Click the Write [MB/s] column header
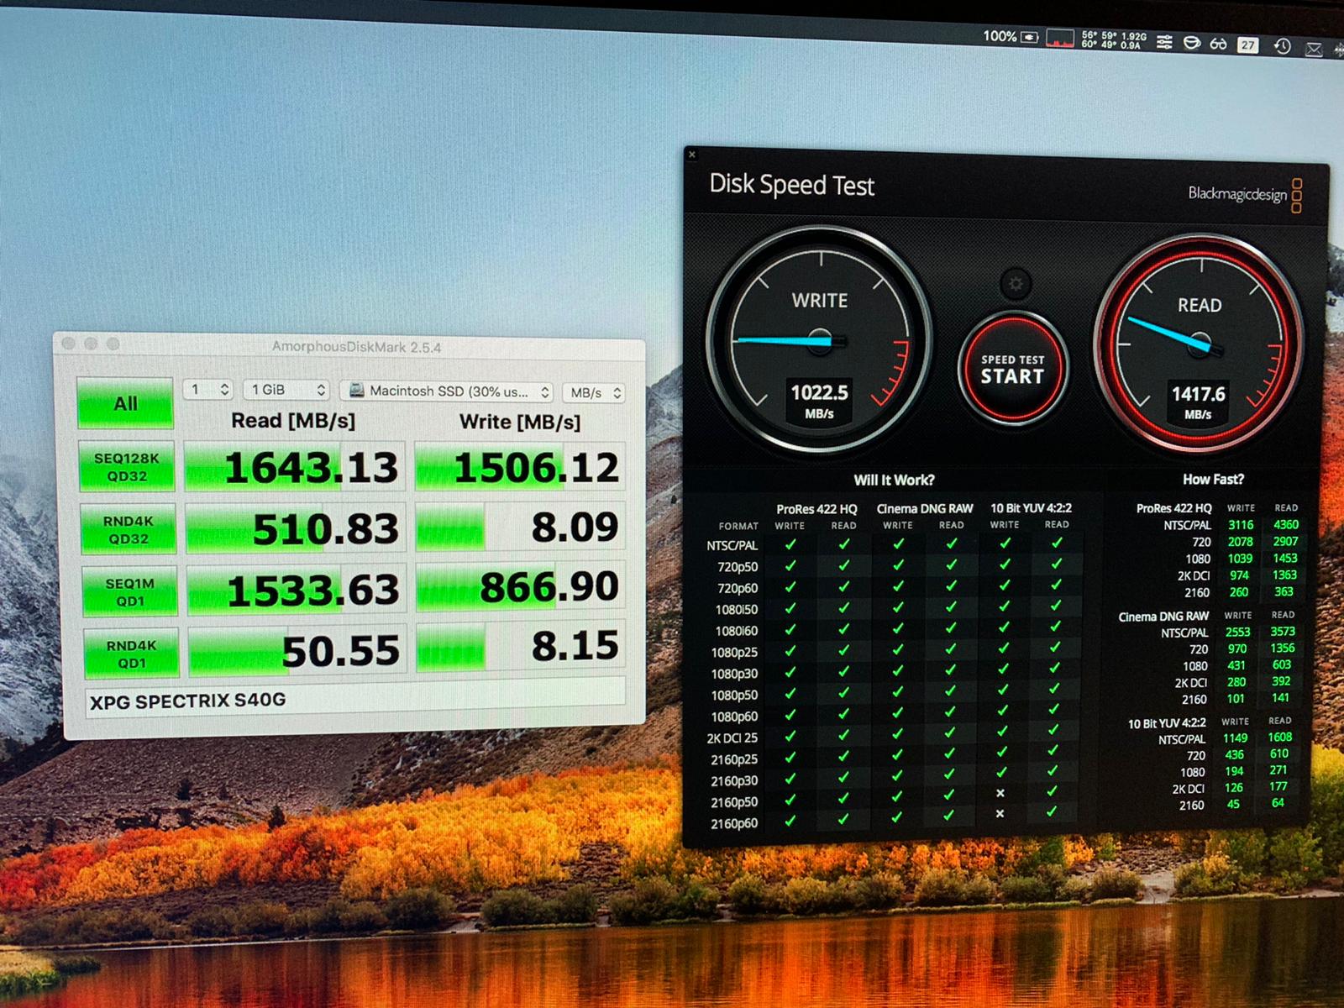Image resolution: width=1344 pixels, height=1008 pixels. [x=520, y=421]
